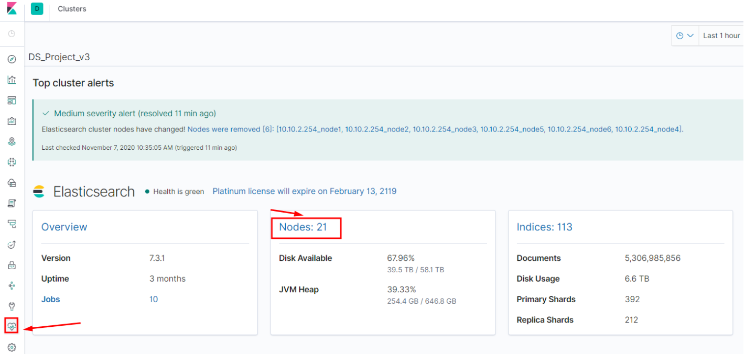The width and height of the screenshot is (745, 354).
Task: Click the 254.4 GB / 646.8 GB text
Action: [x=422, y=301]
